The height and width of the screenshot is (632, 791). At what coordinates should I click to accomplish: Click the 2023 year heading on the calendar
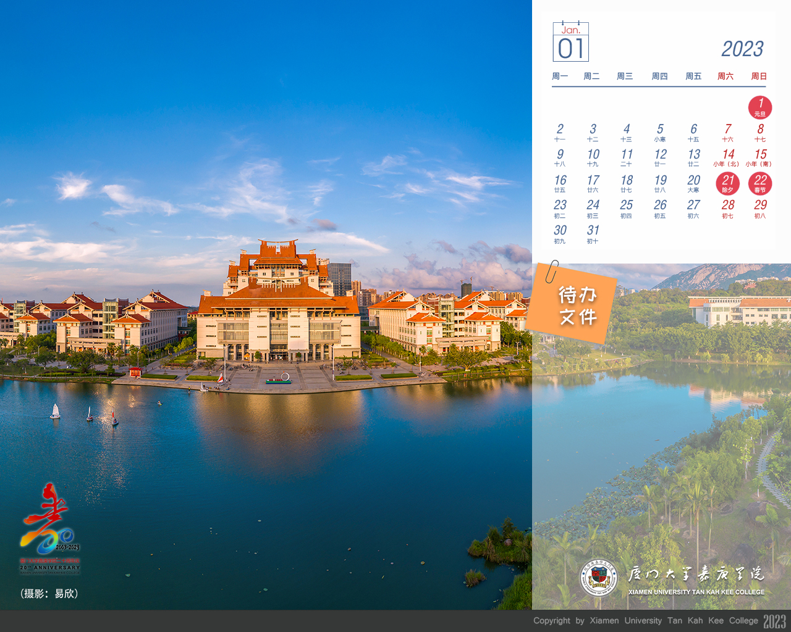click(742, 49)
